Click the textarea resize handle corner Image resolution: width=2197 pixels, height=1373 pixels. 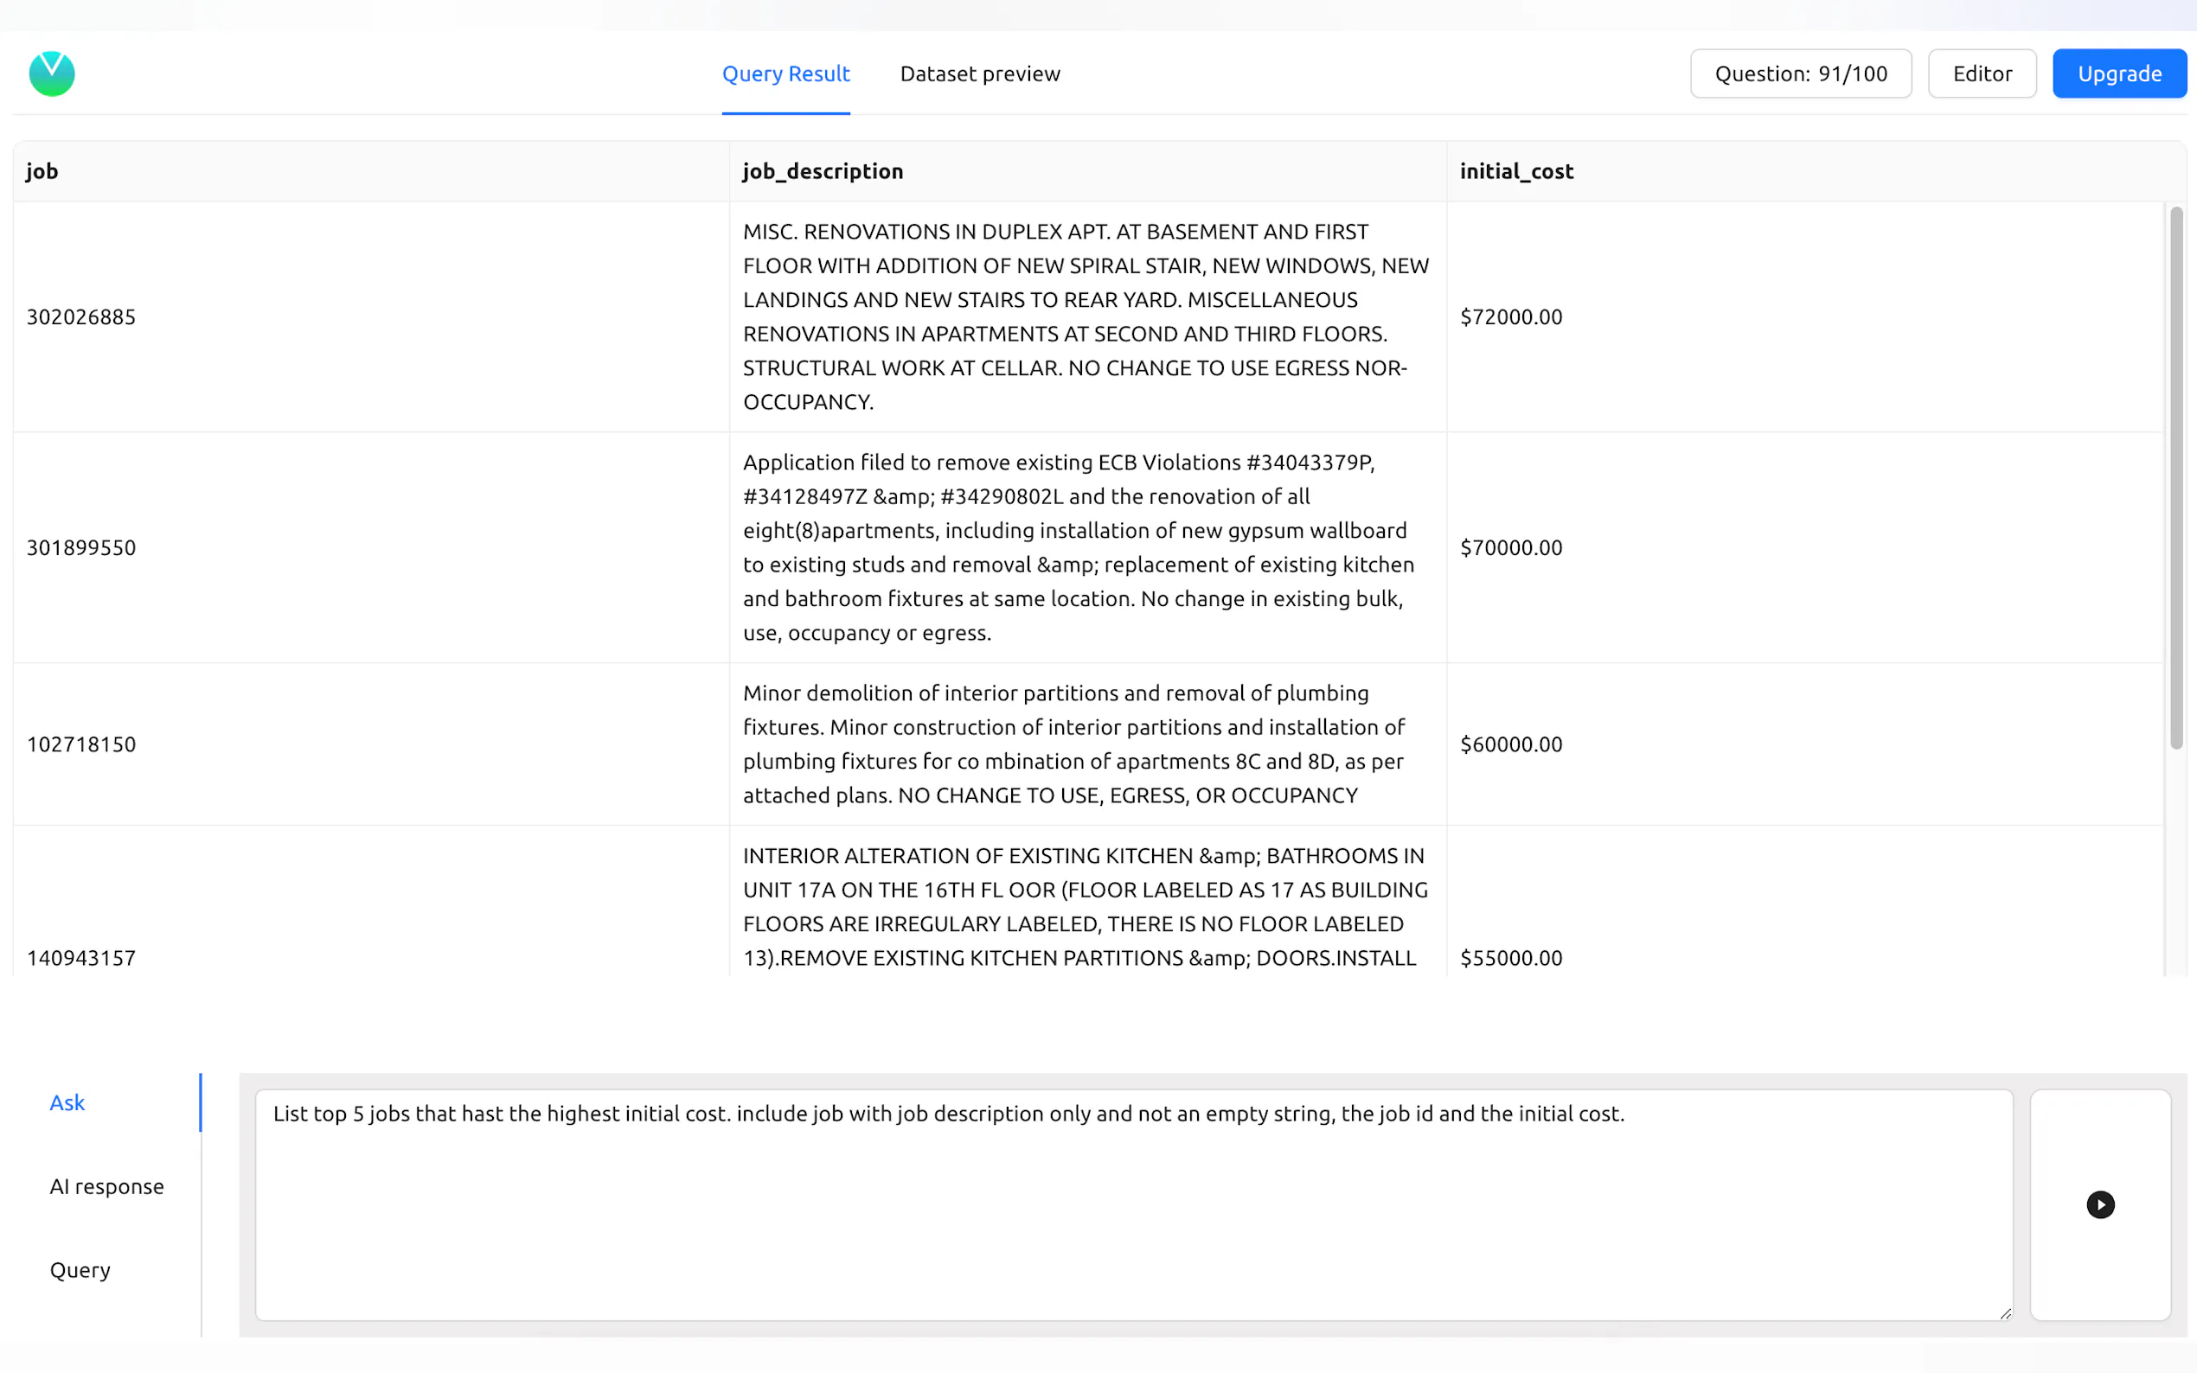coord(2005,1313)
